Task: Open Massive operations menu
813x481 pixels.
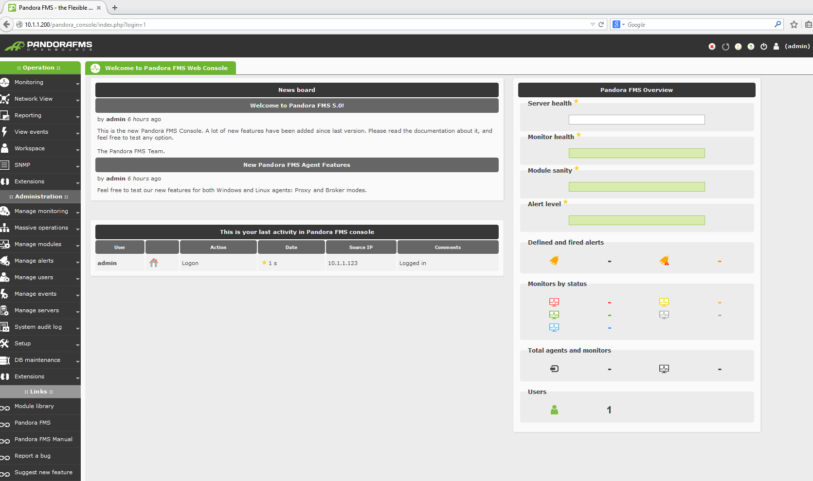Action: 41,228
